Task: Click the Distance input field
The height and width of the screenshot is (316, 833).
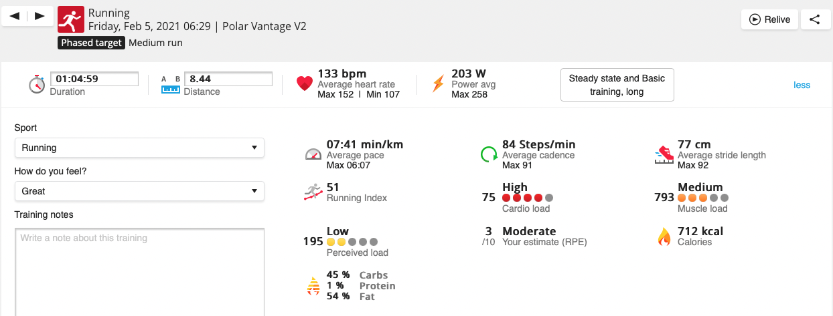Action: [x=228, y=79]
